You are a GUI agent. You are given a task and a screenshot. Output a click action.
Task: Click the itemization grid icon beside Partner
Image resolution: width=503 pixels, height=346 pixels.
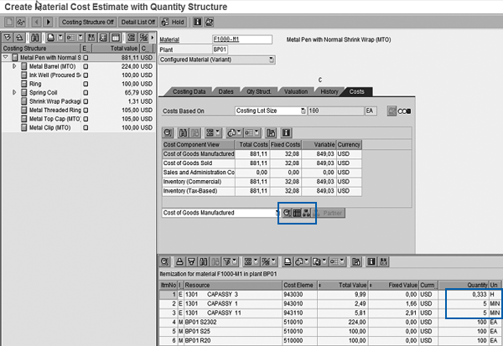click(298, 214)
